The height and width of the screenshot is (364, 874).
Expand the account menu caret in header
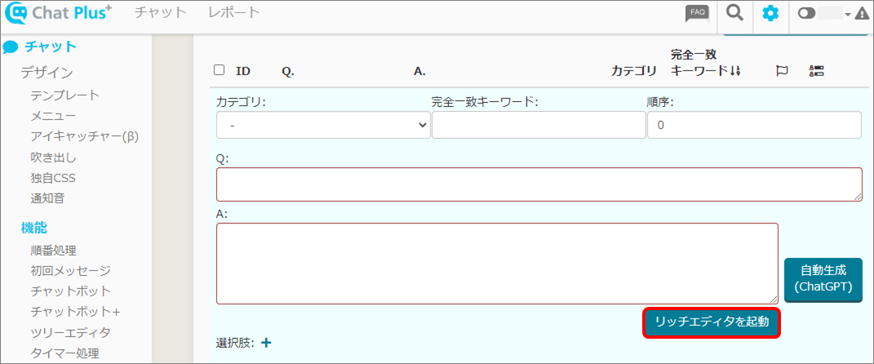click(847, 15)
